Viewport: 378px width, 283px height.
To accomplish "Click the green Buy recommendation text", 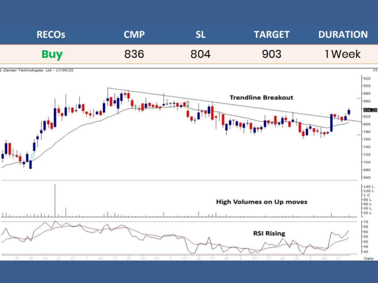I will tap(52, 54).
